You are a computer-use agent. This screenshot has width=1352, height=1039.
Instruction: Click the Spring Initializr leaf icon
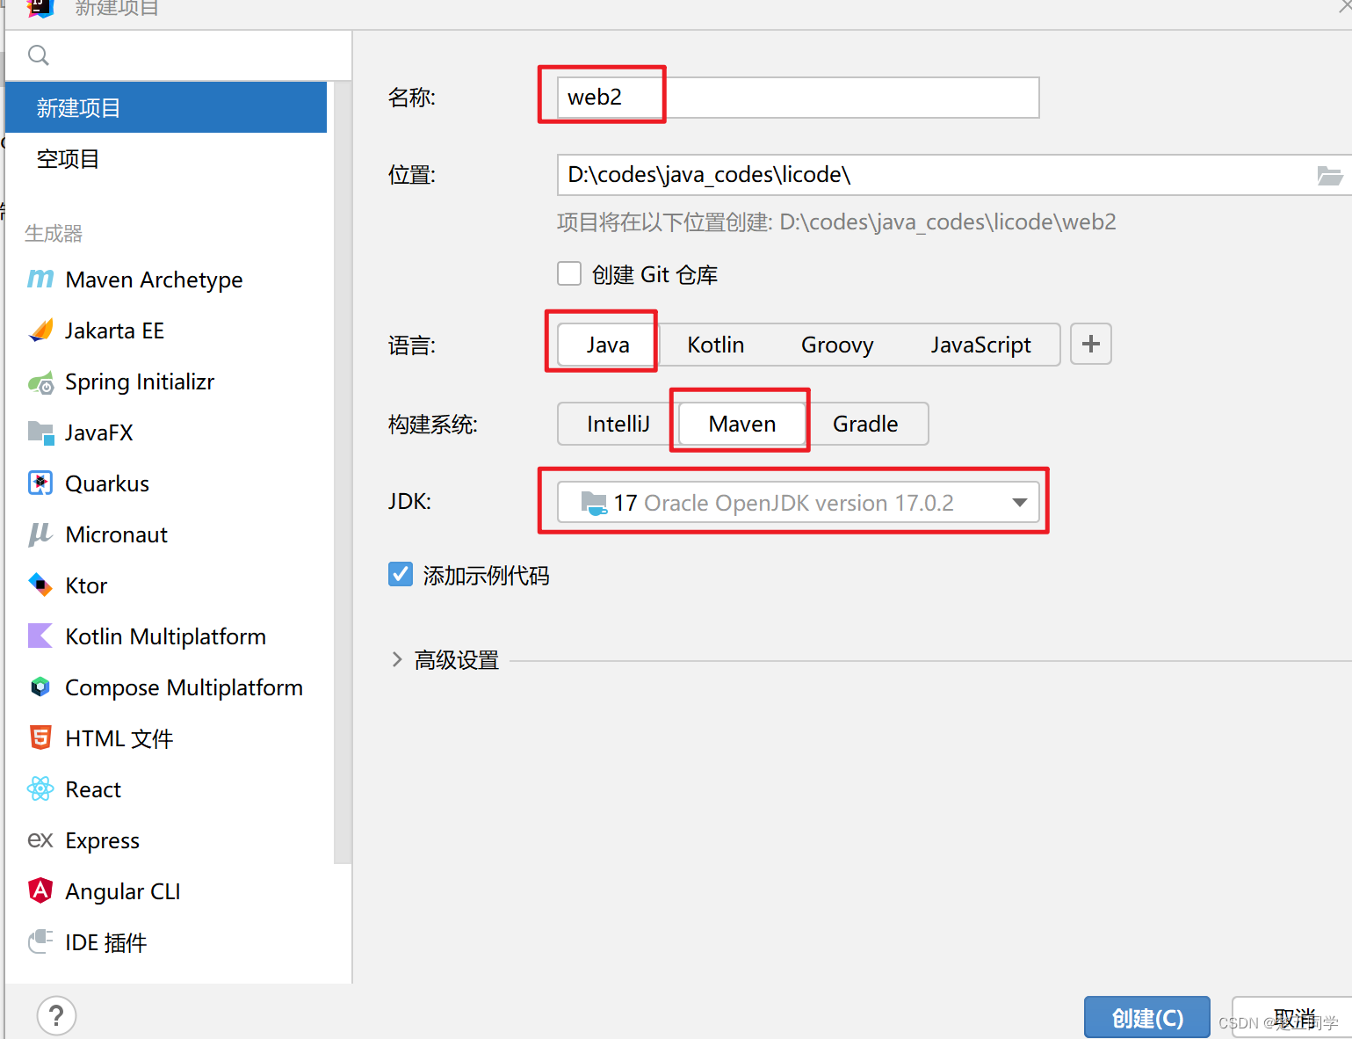tap(40, 382)
